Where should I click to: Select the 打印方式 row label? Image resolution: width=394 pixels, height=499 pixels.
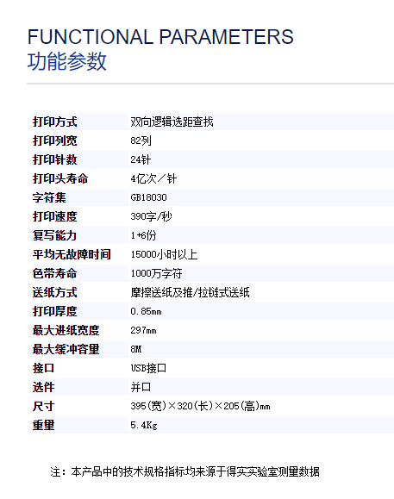54,122
